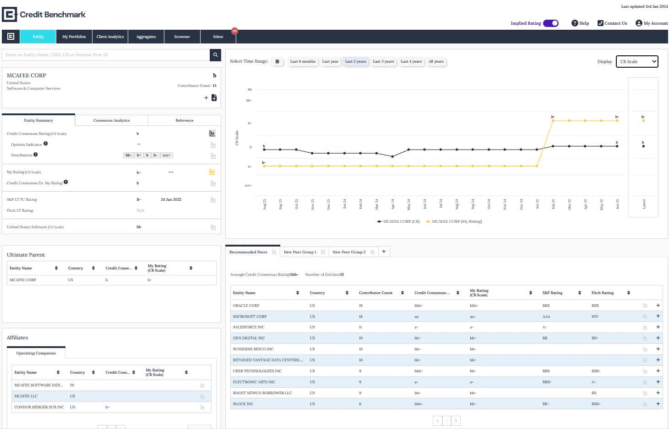Viewport: 669px width, 429px height.
Task: Open the chart icon for Credit Consensus Rating
Action: (212, 134)
